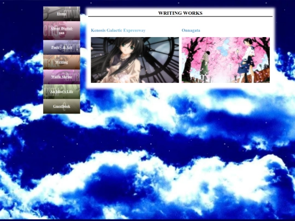Visit the Waifu Shrine page
This screenshot has height=221, width=295.
click(62, 77)
